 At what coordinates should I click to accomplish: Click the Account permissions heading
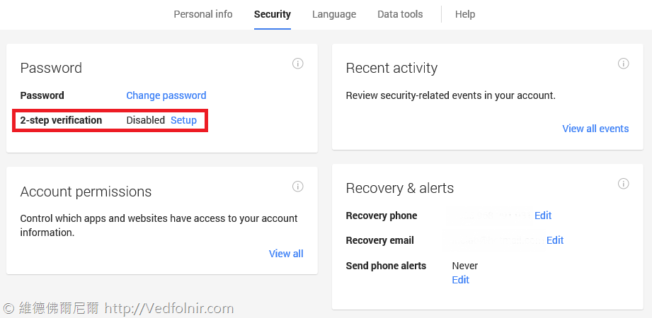pos(86,192)
